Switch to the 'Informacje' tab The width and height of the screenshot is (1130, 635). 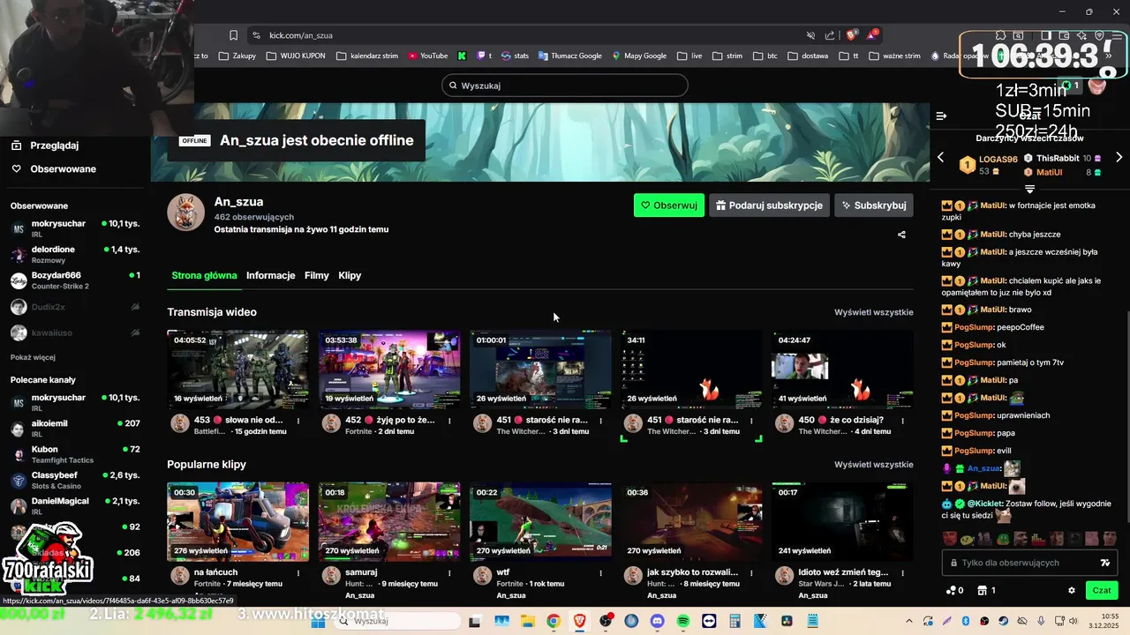click(x=270, y=275)
